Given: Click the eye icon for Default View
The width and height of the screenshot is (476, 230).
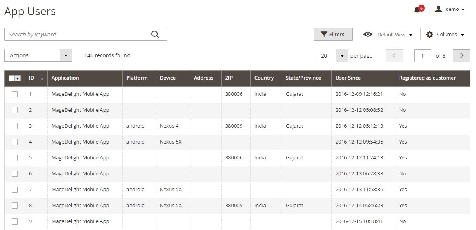Looking at the screenshot, I should [368, 35].
